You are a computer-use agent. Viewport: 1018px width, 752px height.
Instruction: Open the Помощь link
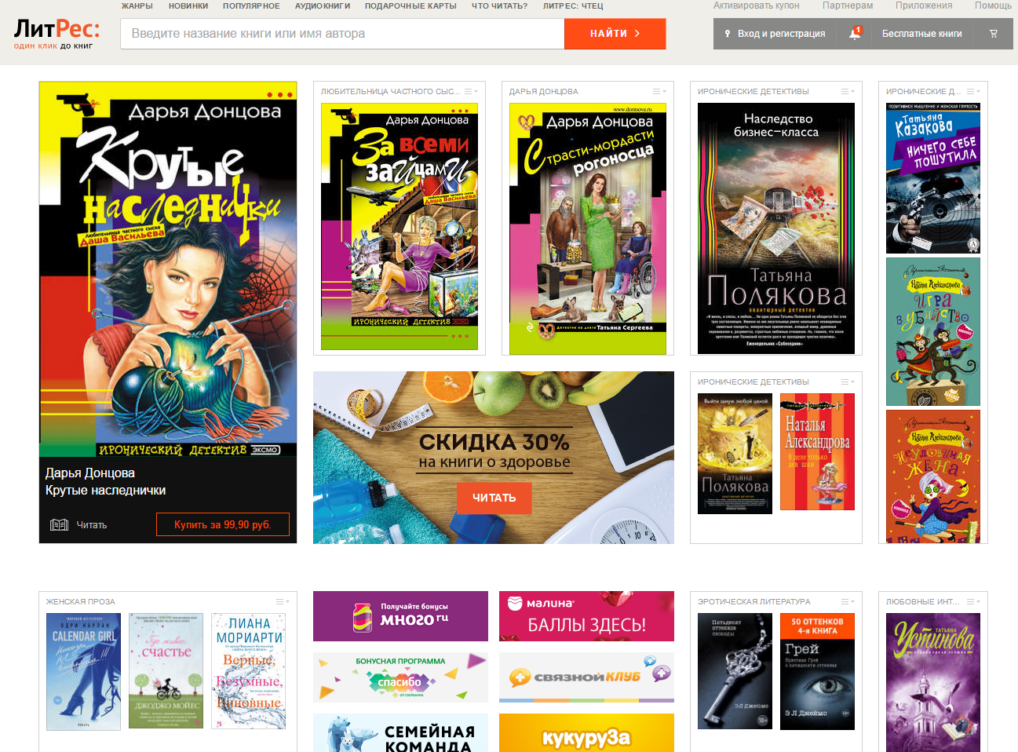pos(993,5)
